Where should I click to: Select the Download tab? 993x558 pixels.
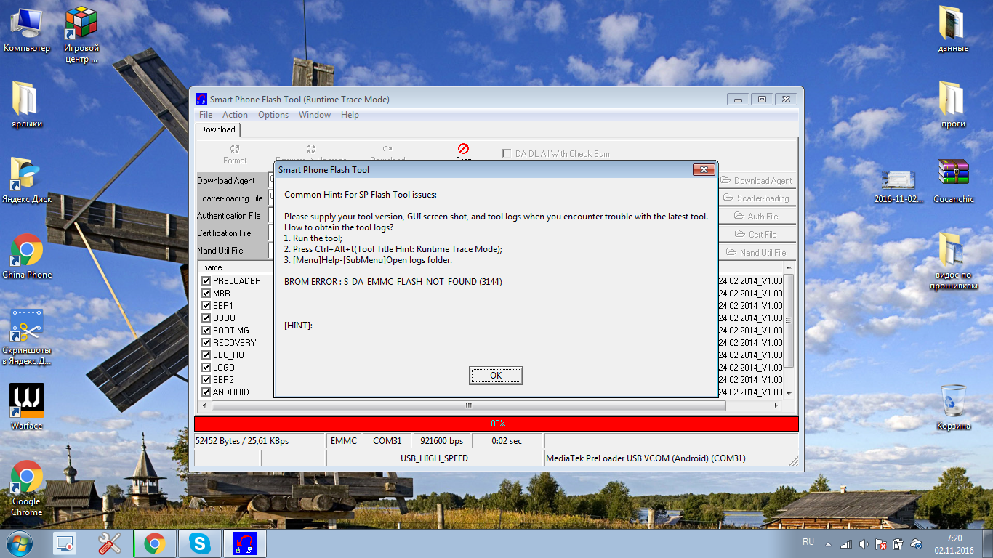pos(217,130)
